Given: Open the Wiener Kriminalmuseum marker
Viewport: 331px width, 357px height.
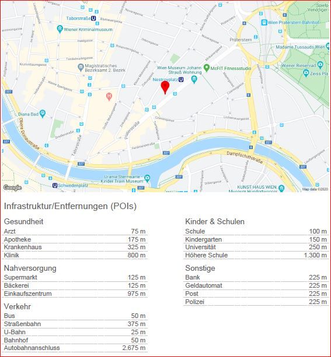Looking at the screenshot, I should [60, 29].
